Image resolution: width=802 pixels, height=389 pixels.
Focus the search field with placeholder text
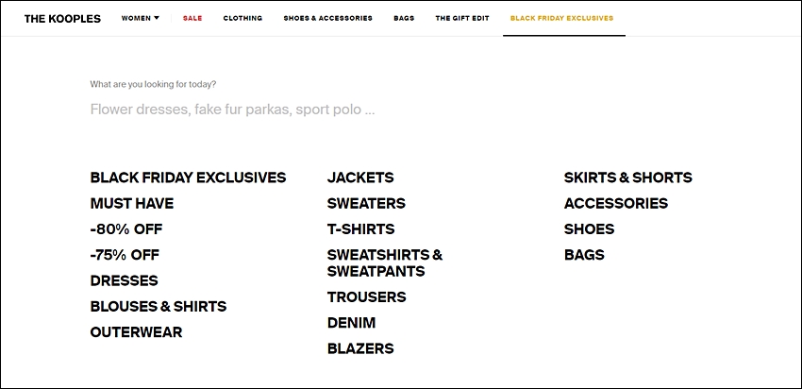(x=232, y=110)
